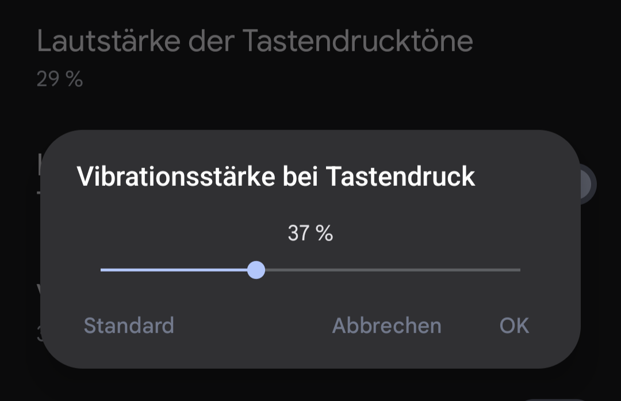621x401 pixels.
Task: Open the Lautstärke der Tastendrucktöne setting
Action: 255,41
